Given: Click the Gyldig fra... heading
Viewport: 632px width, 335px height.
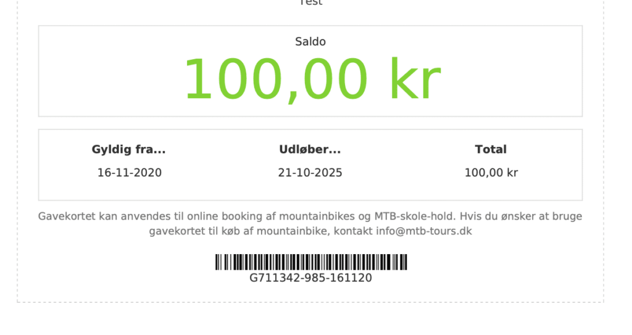Looking at the screenshot, I should pyautogui.click(x=128, y=149).
